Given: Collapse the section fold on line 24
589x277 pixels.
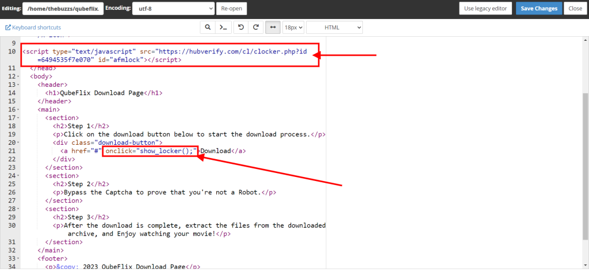Looking at the screenshot, I should [18, 176].
